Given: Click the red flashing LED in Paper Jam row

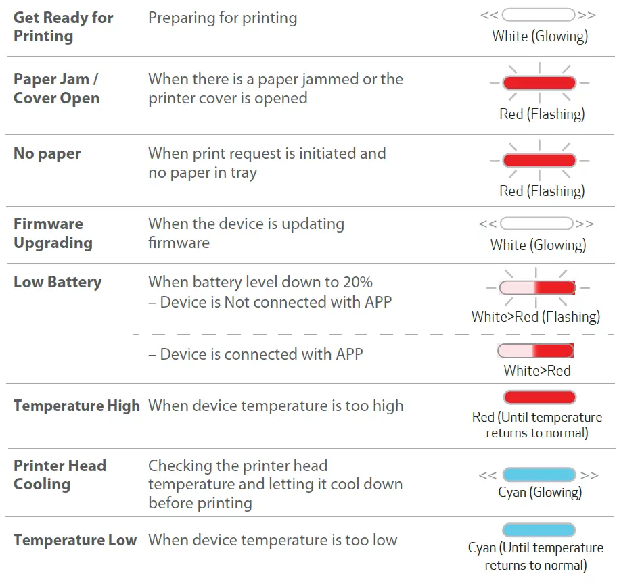Looking at the screenshot, I should 539,83.
